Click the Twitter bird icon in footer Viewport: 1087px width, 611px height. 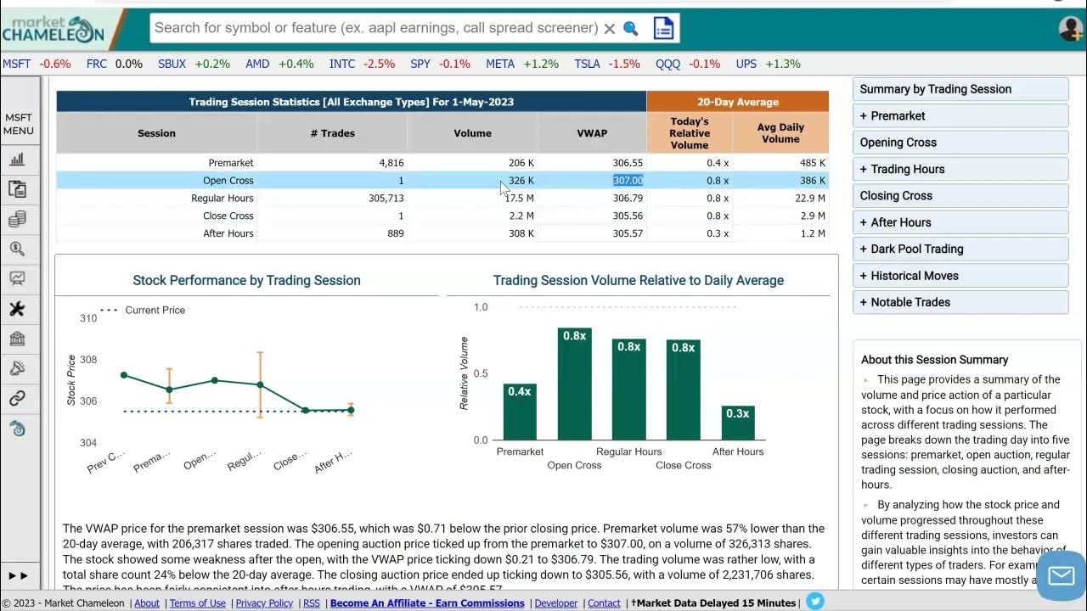[x=815, y=602]
